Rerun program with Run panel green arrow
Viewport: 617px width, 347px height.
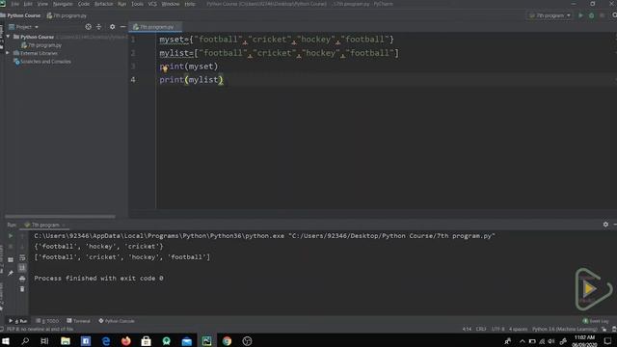11,235
